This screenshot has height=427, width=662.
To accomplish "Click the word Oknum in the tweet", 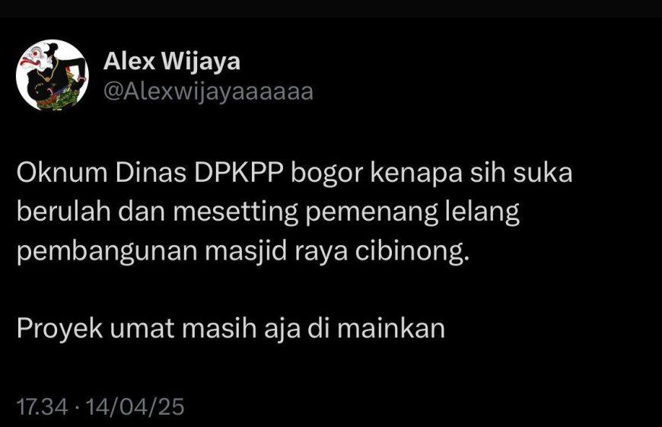I will click(x=62, y=174).
